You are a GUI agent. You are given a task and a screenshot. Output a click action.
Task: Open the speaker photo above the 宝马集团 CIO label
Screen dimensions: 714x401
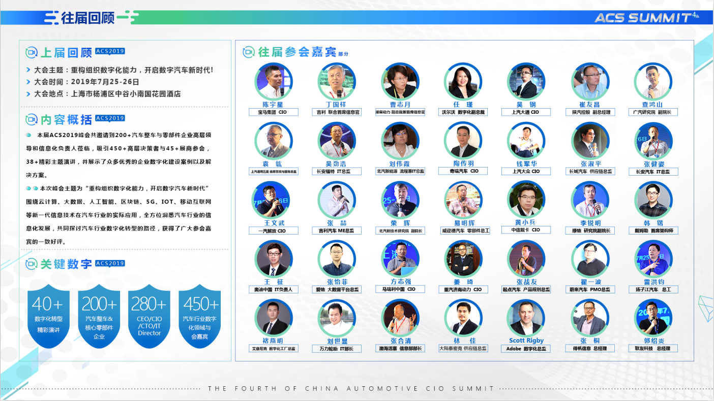274,81
